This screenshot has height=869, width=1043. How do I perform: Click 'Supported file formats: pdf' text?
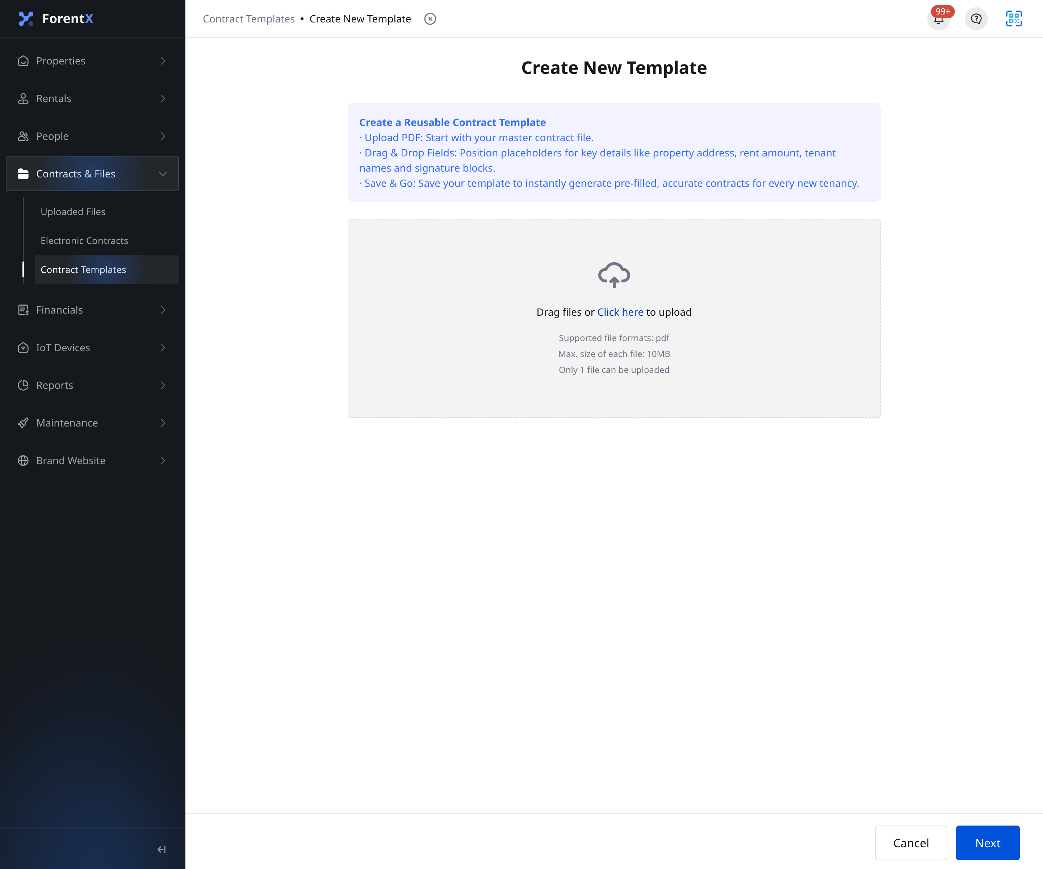[x=614, y=338]
